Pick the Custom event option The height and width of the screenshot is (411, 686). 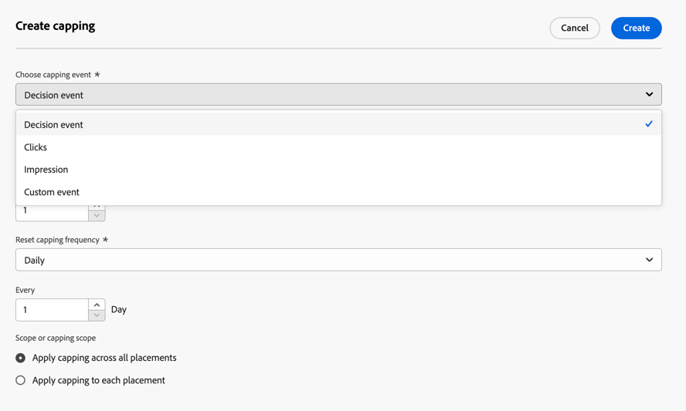coord(338,192)
